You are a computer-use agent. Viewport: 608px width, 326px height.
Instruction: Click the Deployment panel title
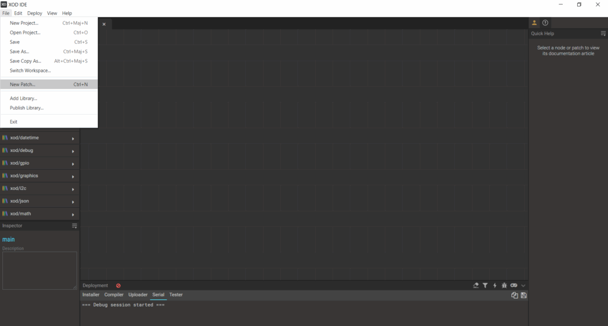tap(95, 286)
